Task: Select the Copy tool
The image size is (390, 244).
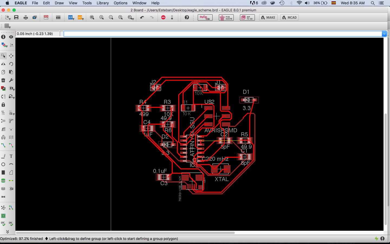Action: click(x=3, y=72)
